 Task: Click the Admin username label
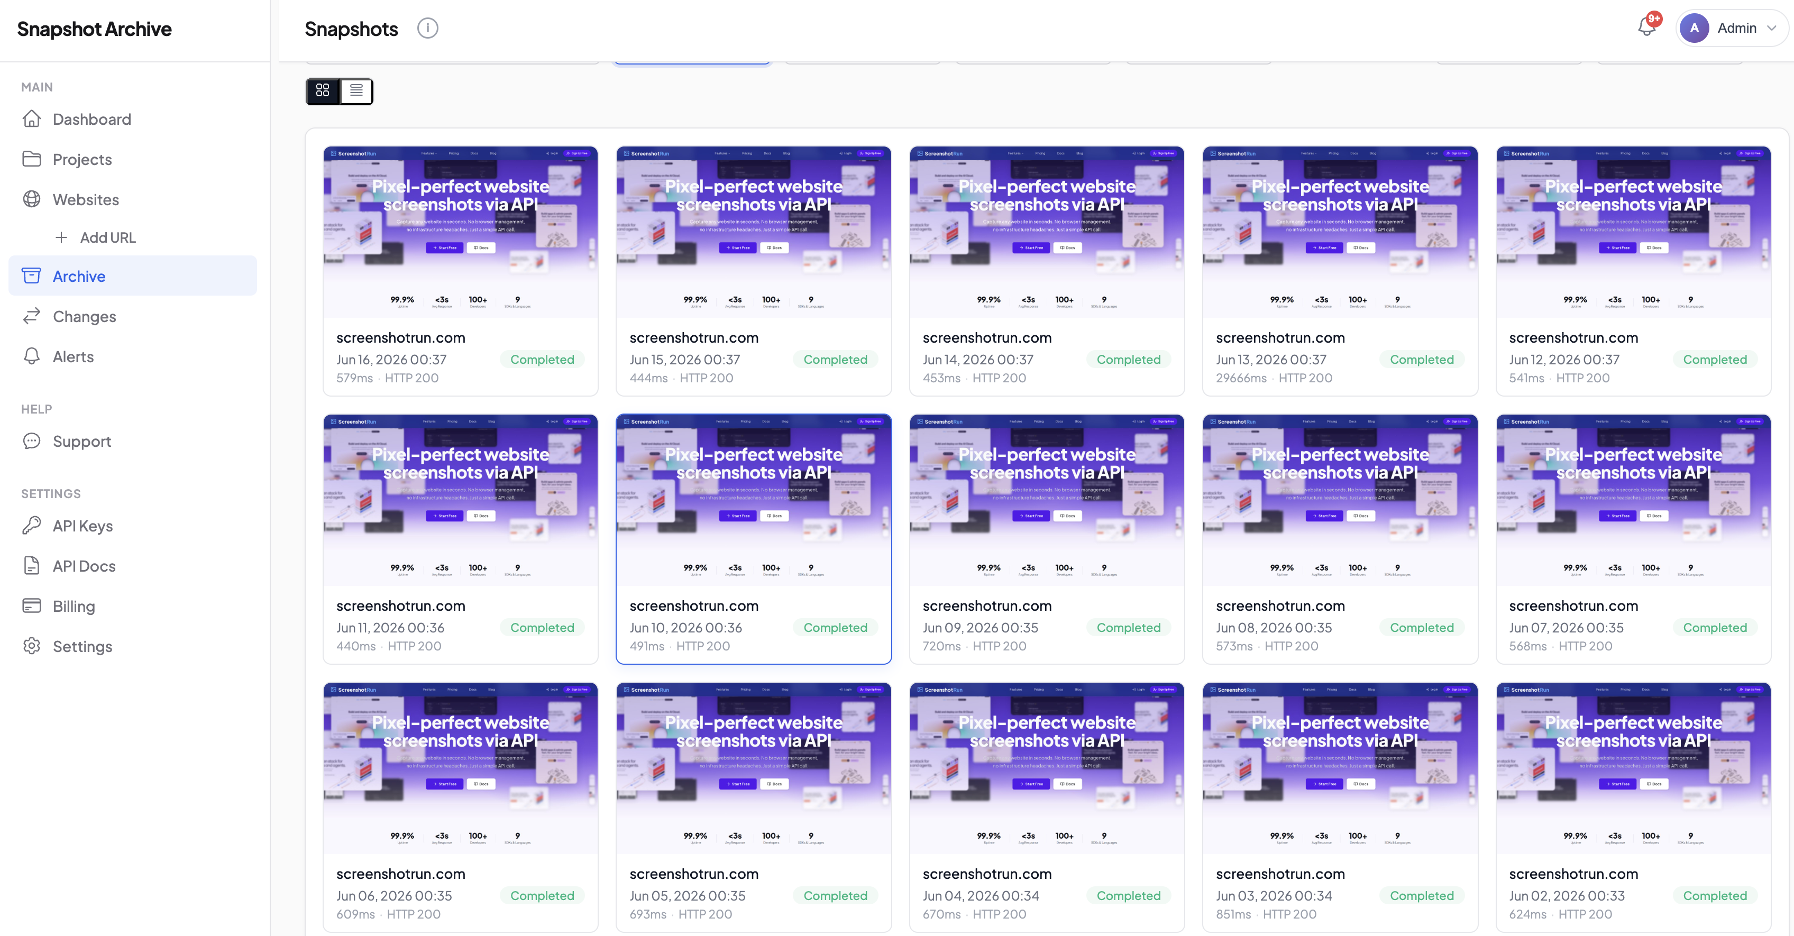click(1737, 29)
